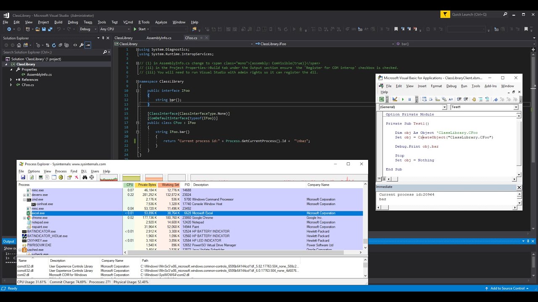Open the Options menu in Process Explorer
The image size is (538, 302).
[34, 171]
